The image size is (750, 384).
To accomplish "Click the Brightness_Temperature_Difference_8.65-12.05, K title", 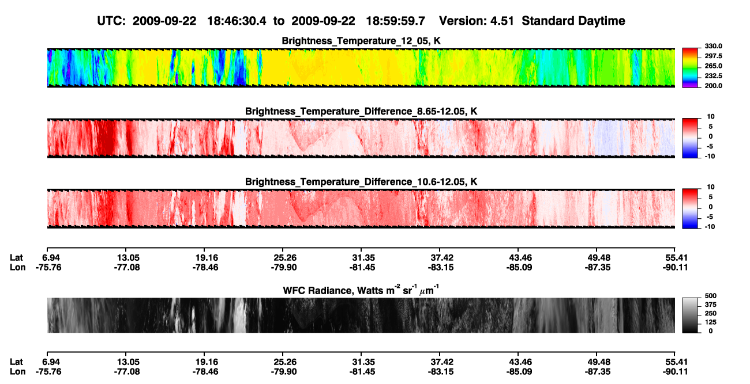I will tap(361, 111).
